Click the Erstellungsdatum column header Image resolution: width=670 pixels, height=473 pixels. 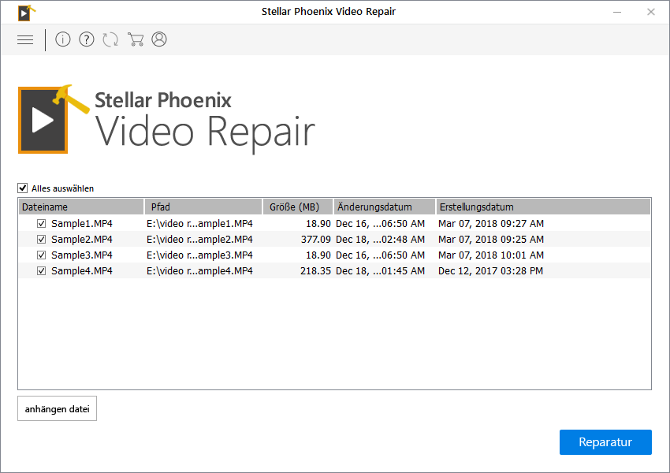(543, 207)
